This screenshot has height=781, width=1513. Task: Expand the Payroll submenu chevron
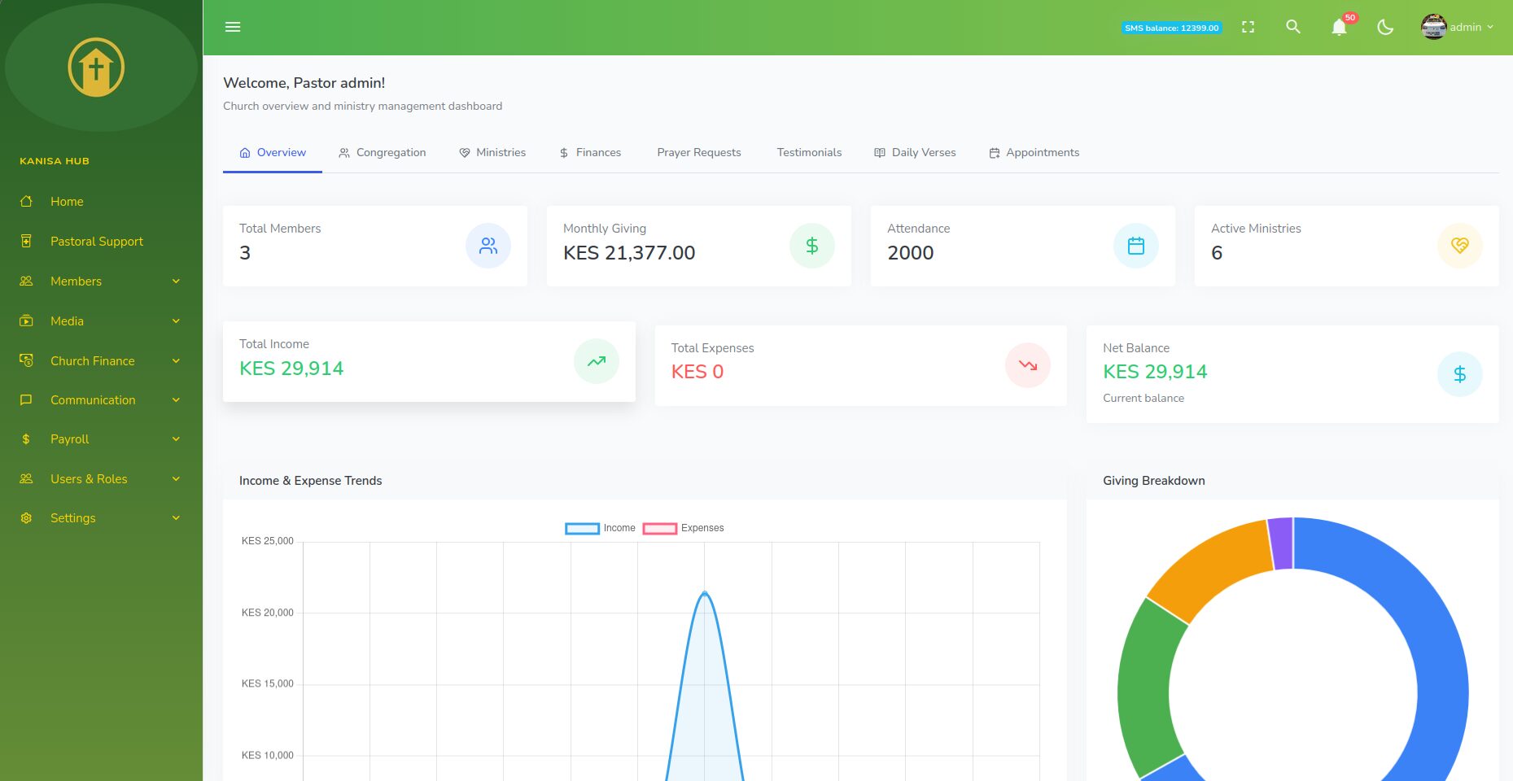[x=176, y=439]
